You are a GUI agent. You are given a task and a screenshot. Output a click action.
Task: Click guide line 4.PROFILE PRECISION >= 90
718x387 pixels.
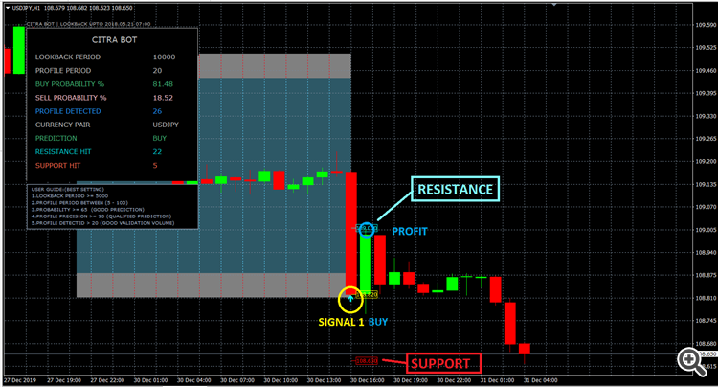coord(101,216)
